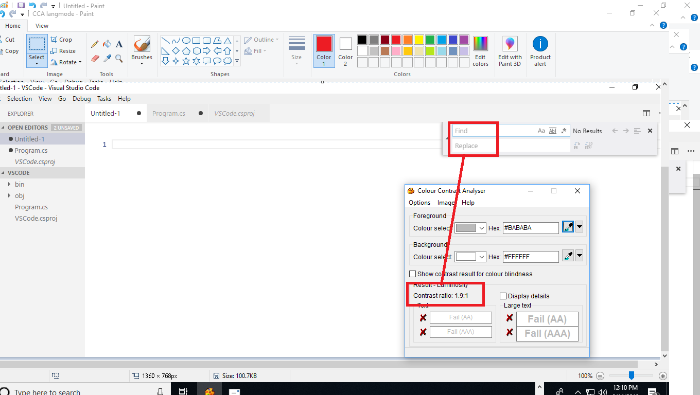Pick foreground colour with the eyedropper

(x=567, y=227)
